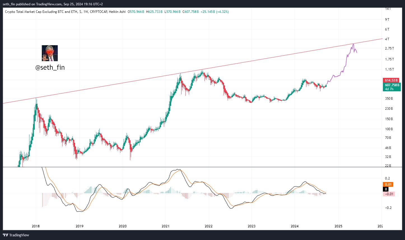
Task: Click the 70B price axis label
Action: click(x=388, y=138)
